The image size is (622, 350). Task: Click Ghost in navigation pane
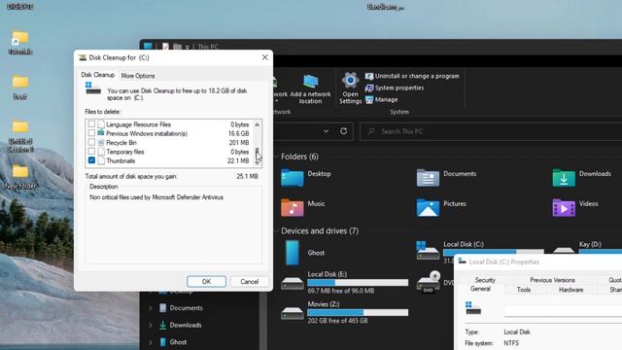(178, 342)
